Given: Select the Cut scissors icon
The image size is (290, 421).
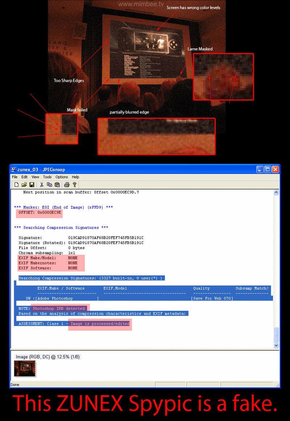Looking at the screenshot, I should [x=42, y=185].
